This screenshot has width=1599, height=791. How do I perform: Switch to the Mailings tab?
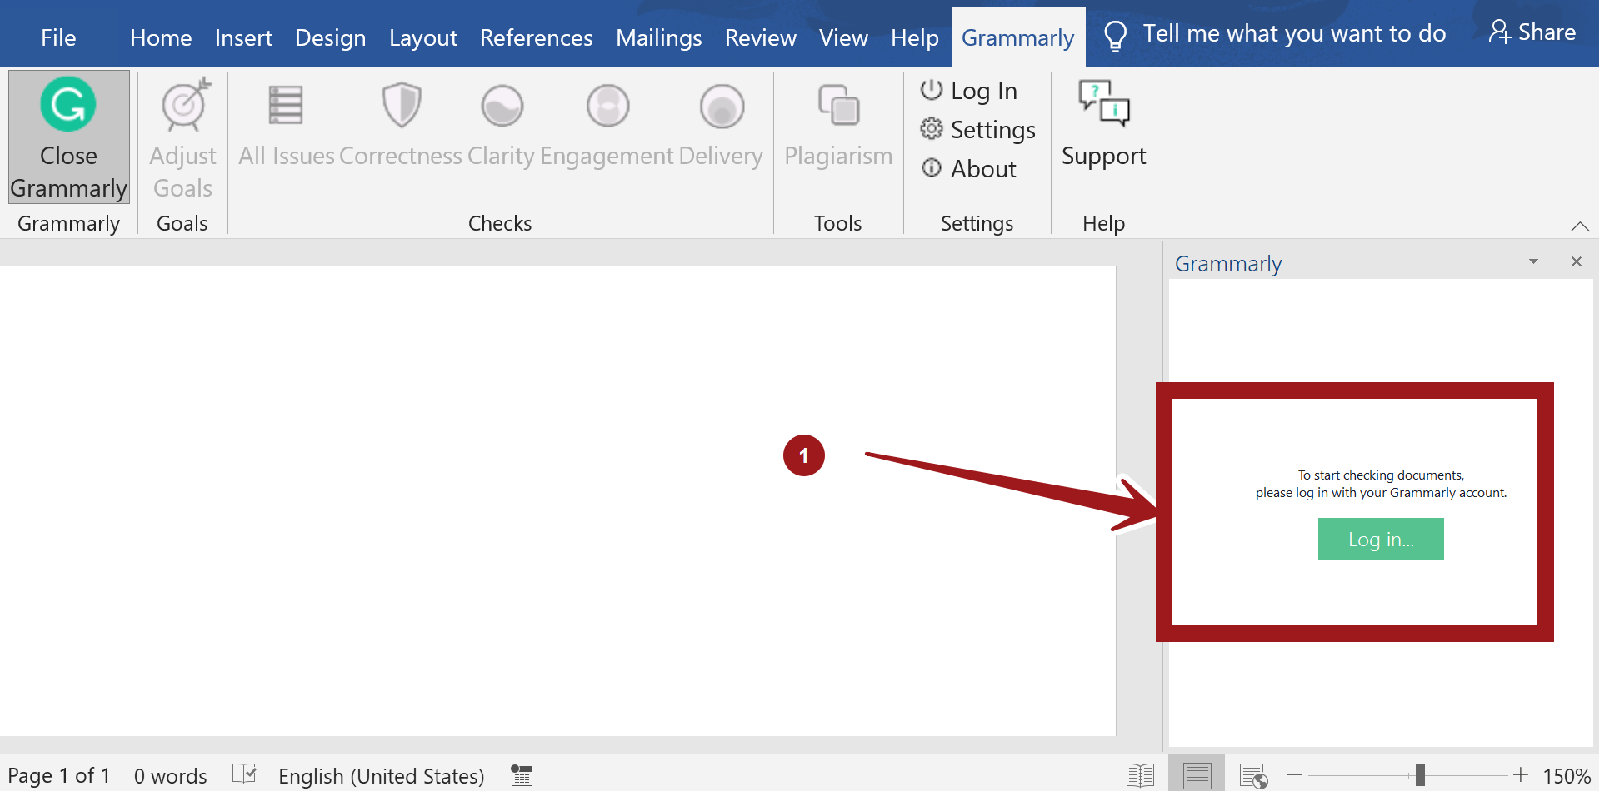659,38
